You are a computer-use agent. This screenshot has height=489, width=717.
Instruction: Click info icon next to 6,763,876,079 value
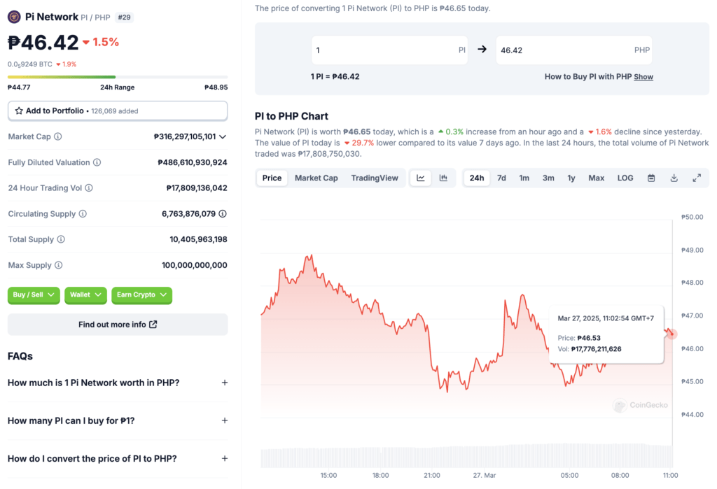[x=223, y=213]
